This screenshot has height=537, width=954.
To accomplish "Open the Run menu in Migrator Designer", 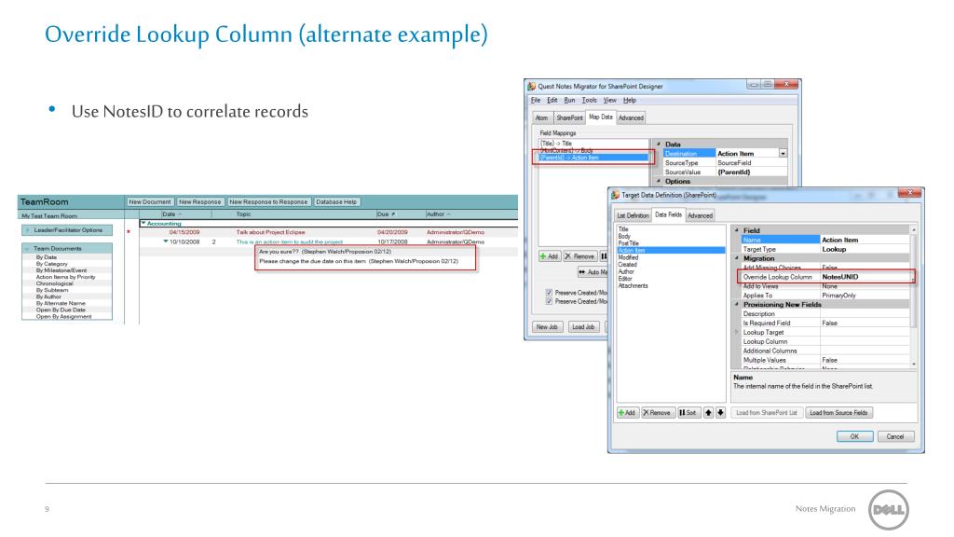I will click(x=569, y=101).
